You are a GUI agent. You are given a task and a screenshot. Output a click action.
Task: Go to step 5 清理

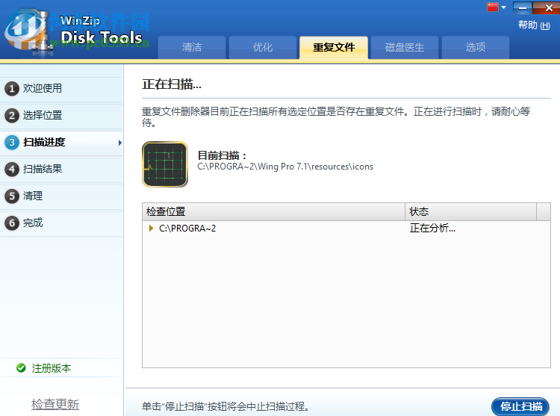[x=61, y=196]
